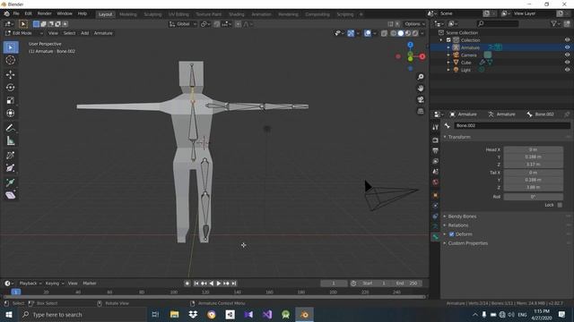Open Blender from the Windows taskbar
The height and width of the screenshot is (322, 574).
tap(304, 314)
